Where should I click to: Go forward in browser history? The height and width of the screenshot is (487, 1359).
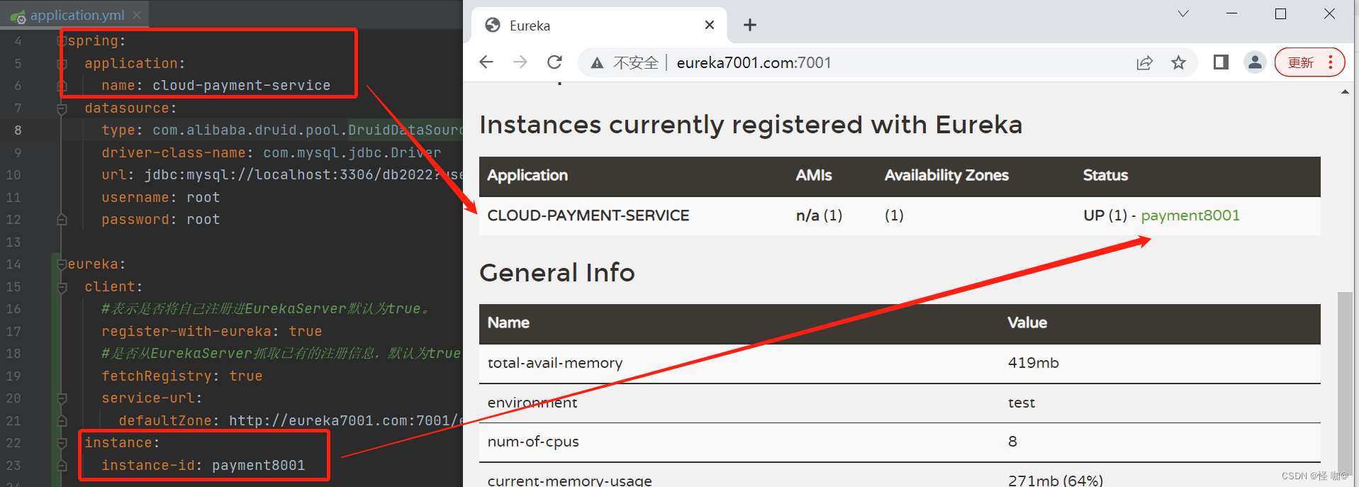pyautogui.click(x=520, y=62)
